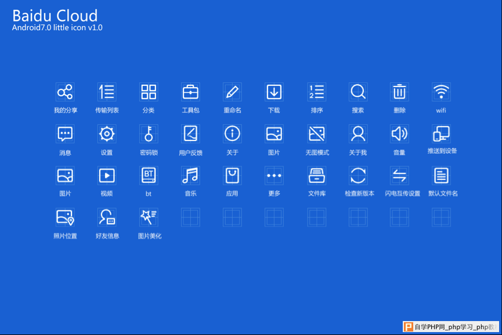Click the Baidu Cloud title text
This screenshot has height=335, width=502.
pos(55,16)
